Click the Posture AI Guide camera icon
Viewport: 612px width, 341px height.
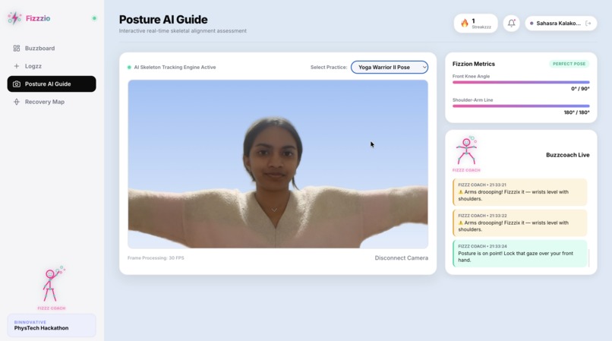17,84
